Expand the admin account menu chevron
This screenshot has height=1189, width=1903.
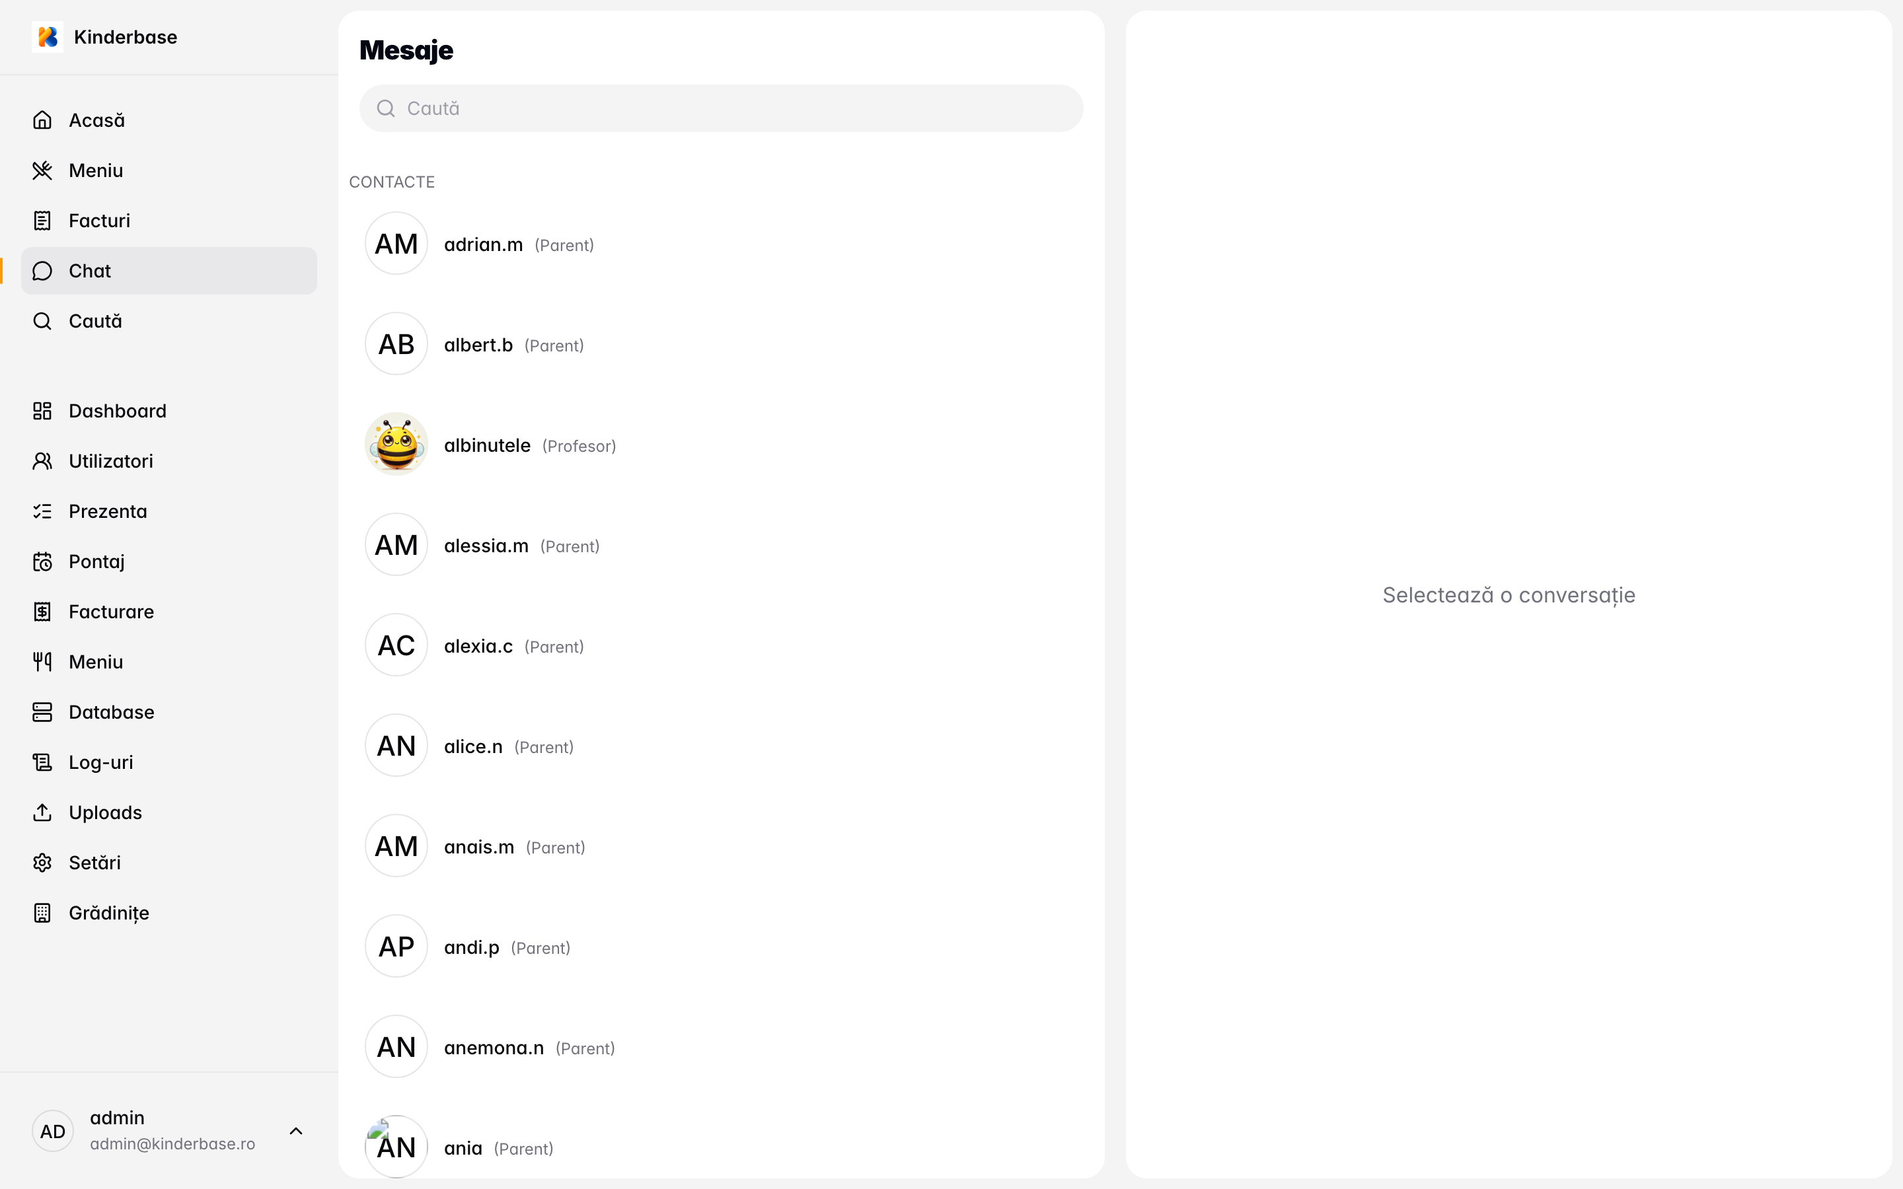pos(295,1131)
